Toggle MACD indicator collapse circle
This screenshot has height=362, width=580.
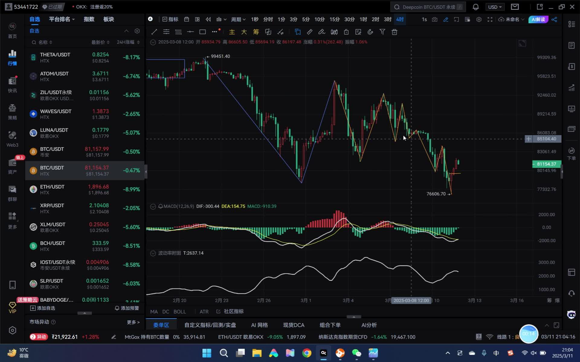(x=153, y=206)
